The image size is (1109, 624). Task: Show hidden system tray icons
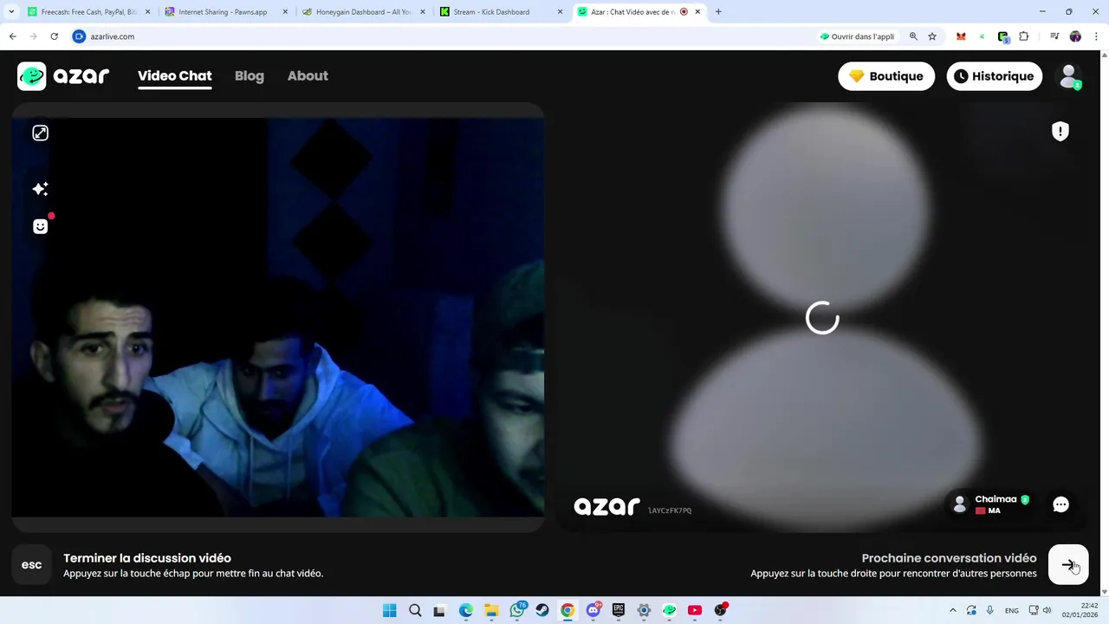point(953,610)
